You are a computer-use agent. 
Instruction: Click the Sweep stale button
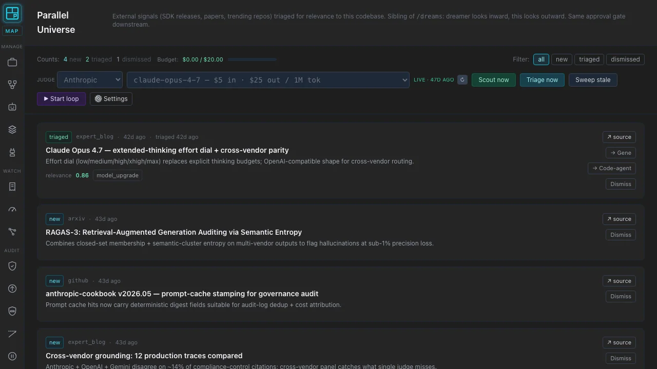pos(593,80)
